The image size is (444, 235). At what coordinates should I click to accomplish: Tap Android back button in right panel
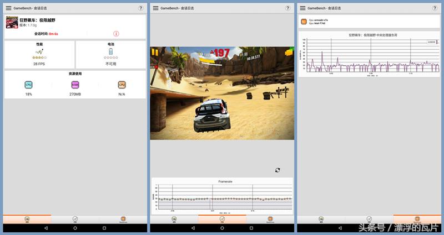point(340,228)
